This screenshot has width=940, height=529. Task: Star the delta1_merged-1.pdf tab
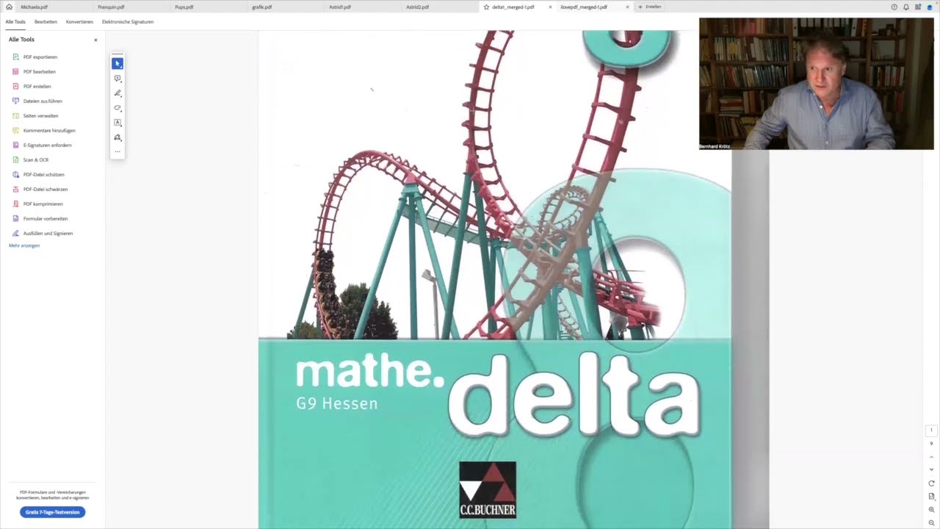[x=486, y=7]
